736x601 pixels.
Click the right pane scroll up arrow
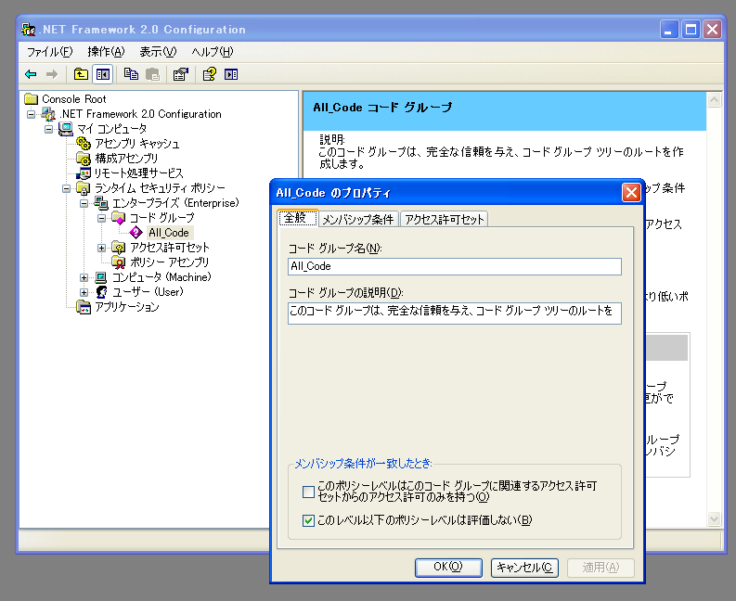pos(714,99)
